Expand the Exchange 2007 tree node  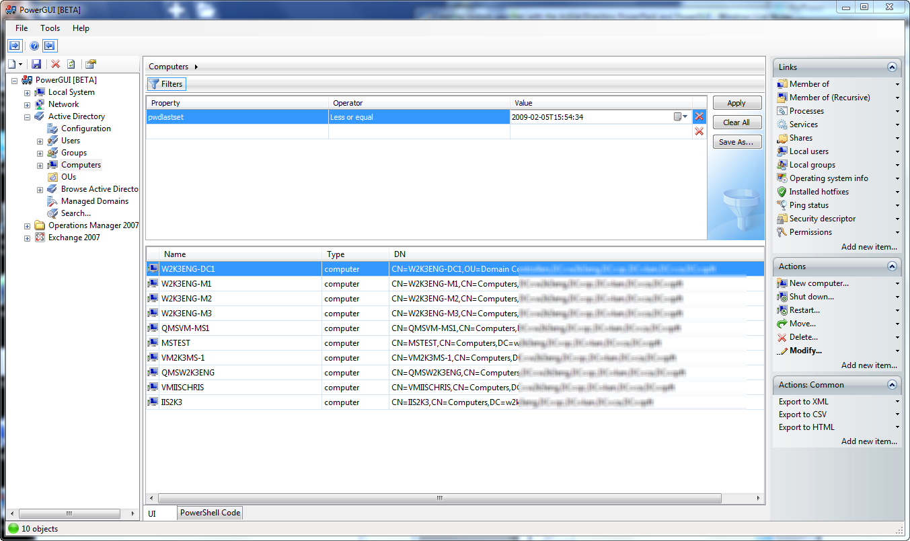(27, 238)
